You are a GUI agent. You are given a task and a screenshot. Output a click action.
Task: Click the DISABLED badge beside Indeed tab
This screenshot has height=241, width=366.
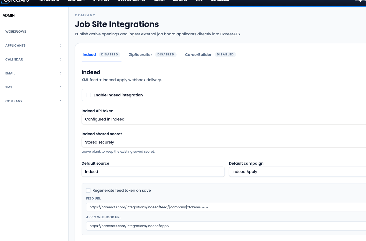(x=110, y=55)
